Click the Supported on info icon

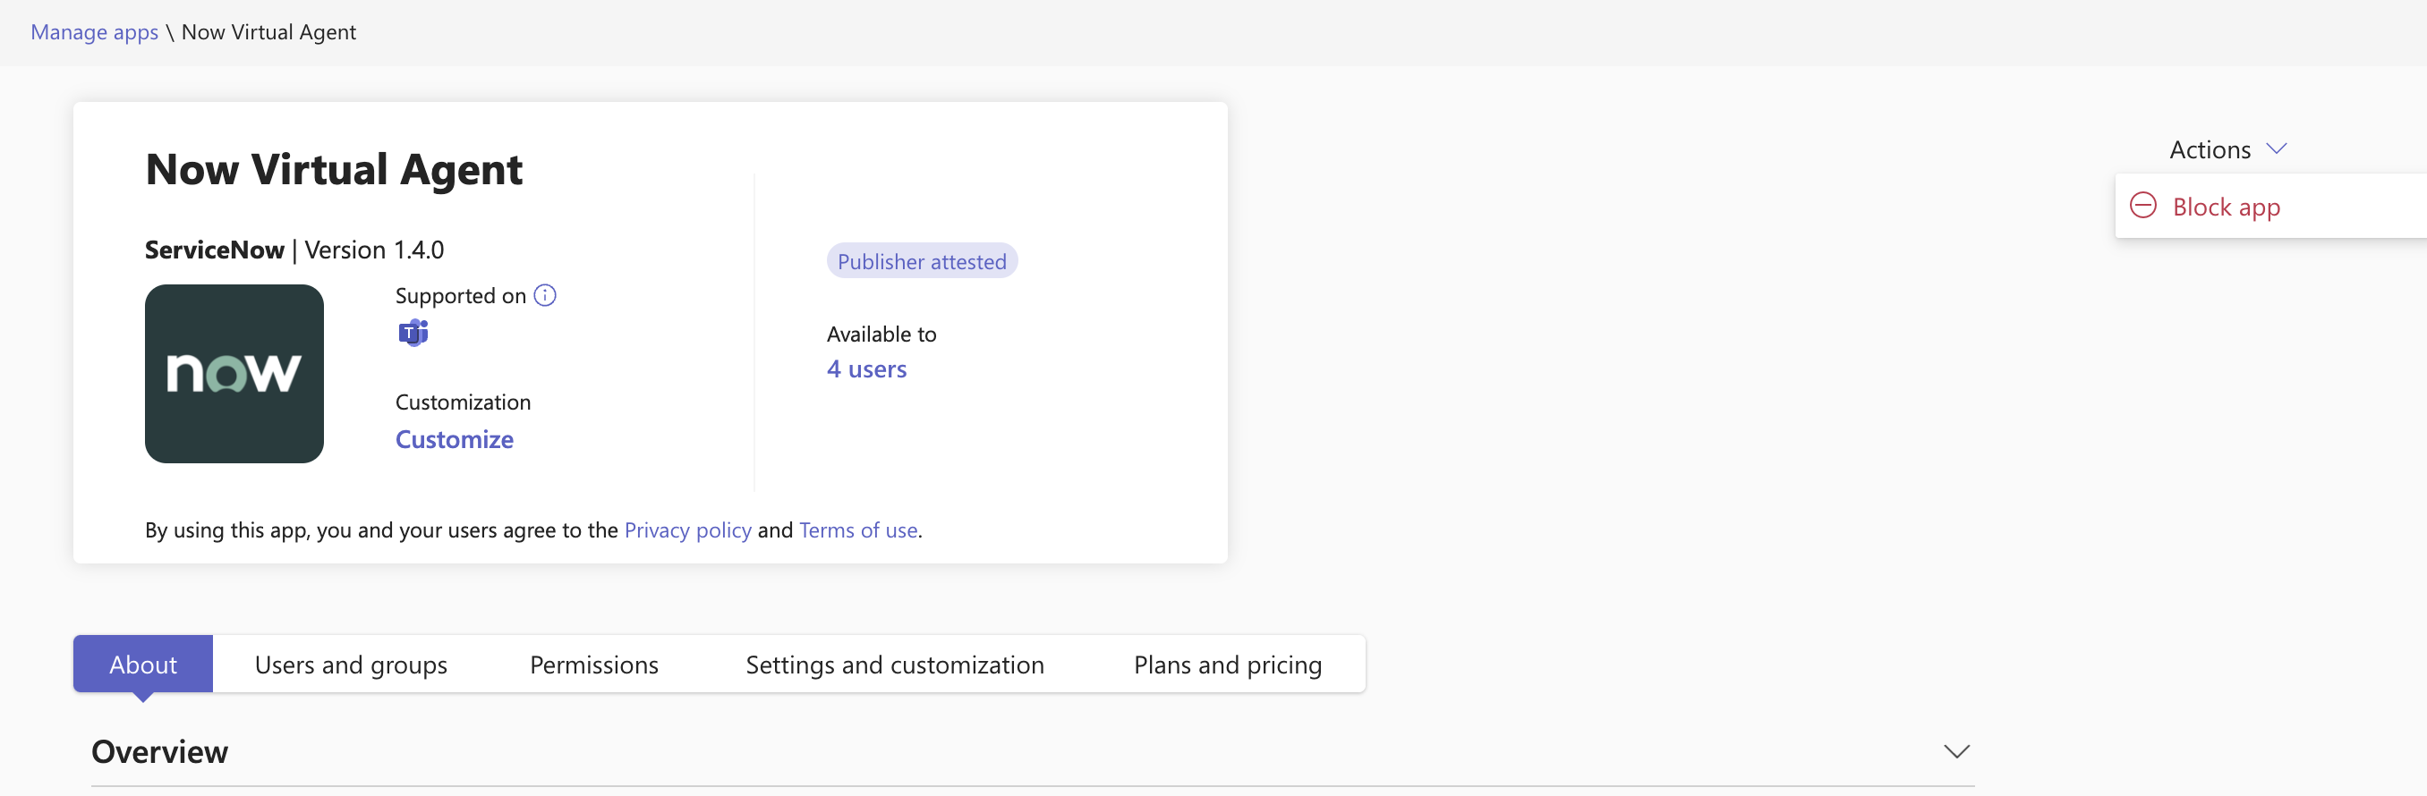point(545,296)
